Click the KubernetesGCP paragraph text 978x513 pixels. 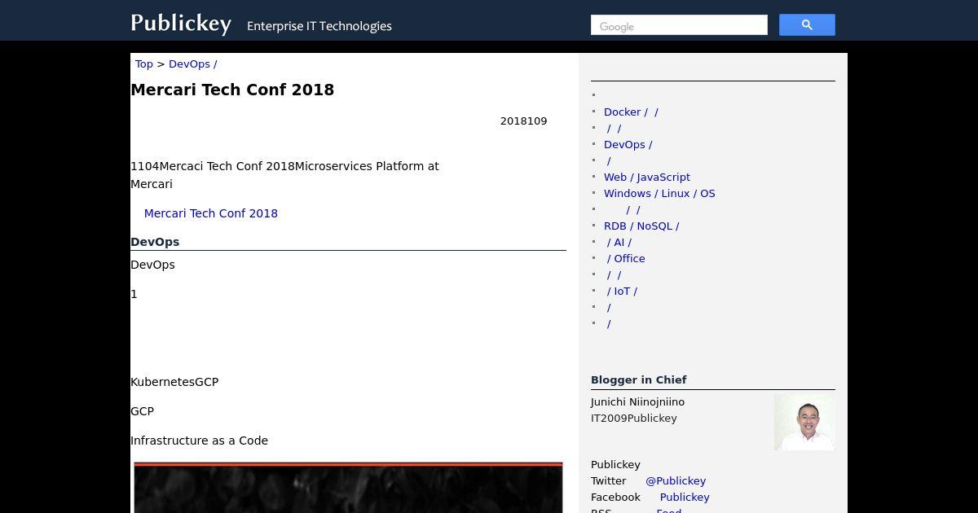[x=174, y=382]
